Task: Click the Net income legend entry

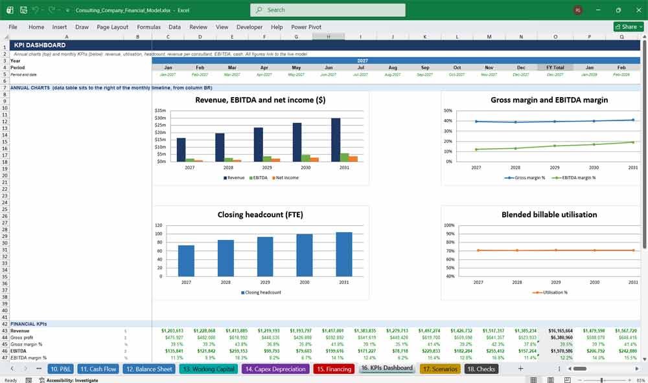Action: click(285, 178)
